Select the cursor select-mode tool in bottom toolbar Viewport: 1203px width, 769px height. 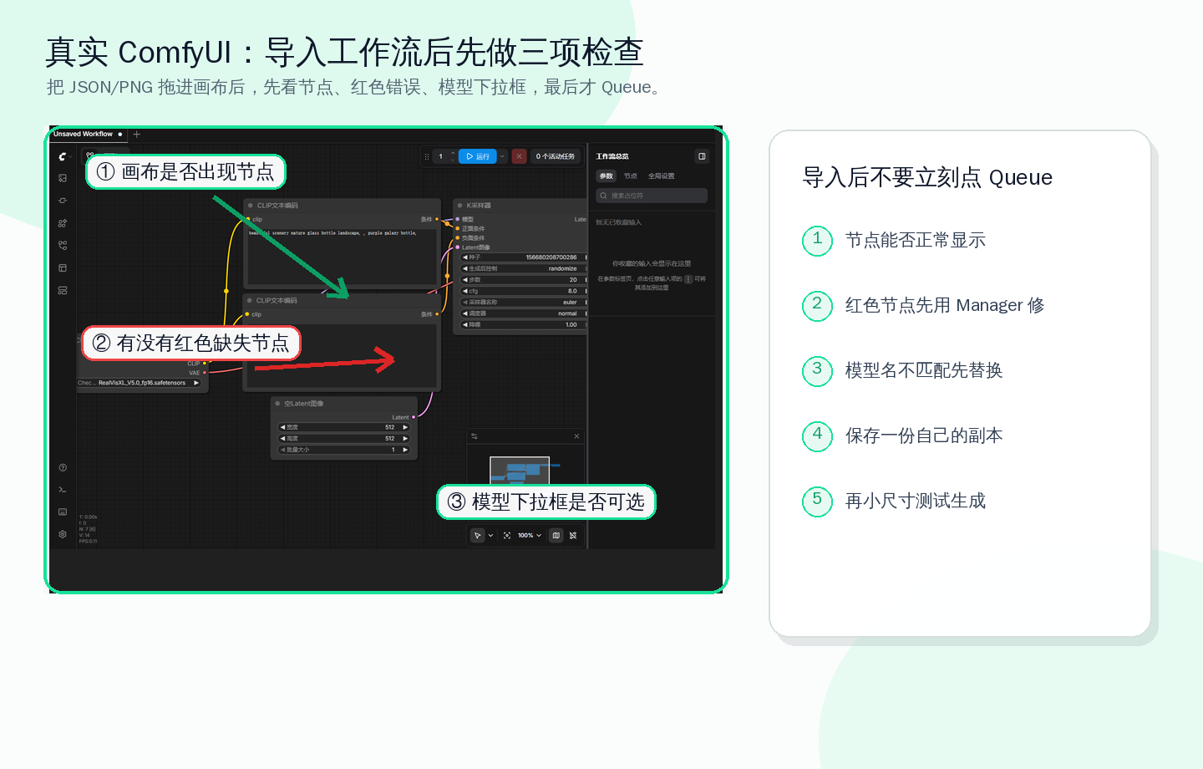pos(478,535)
